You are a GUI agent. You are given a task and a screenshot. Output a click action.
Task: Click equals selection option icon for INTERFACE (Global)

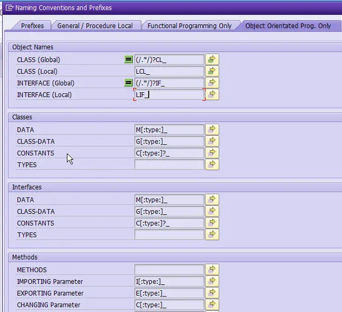click(x=129, y=83)
